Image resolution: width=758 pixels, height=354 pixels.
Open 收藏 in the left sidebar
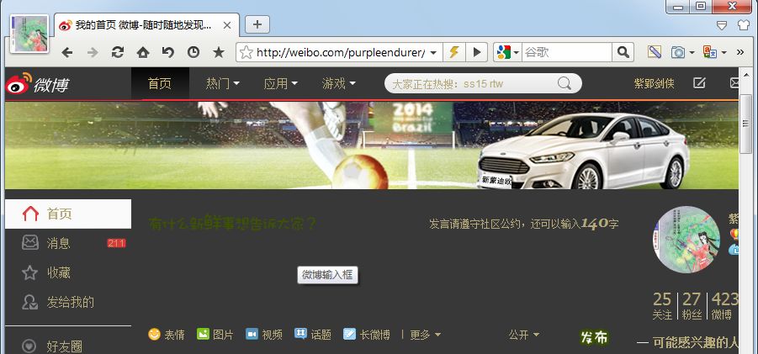(x=58, y=272)
